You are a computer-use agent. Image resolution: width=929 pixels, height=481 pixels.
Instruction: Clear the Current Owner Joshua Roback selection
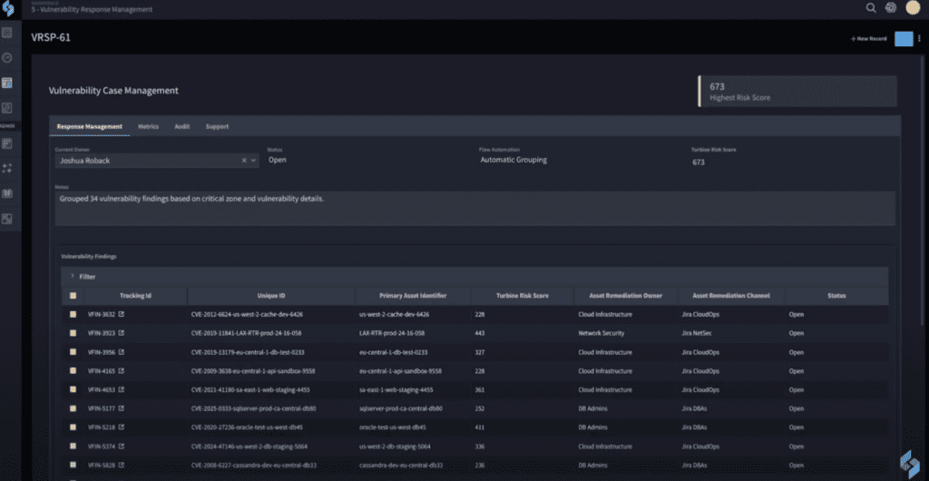(x=244, y=160)
